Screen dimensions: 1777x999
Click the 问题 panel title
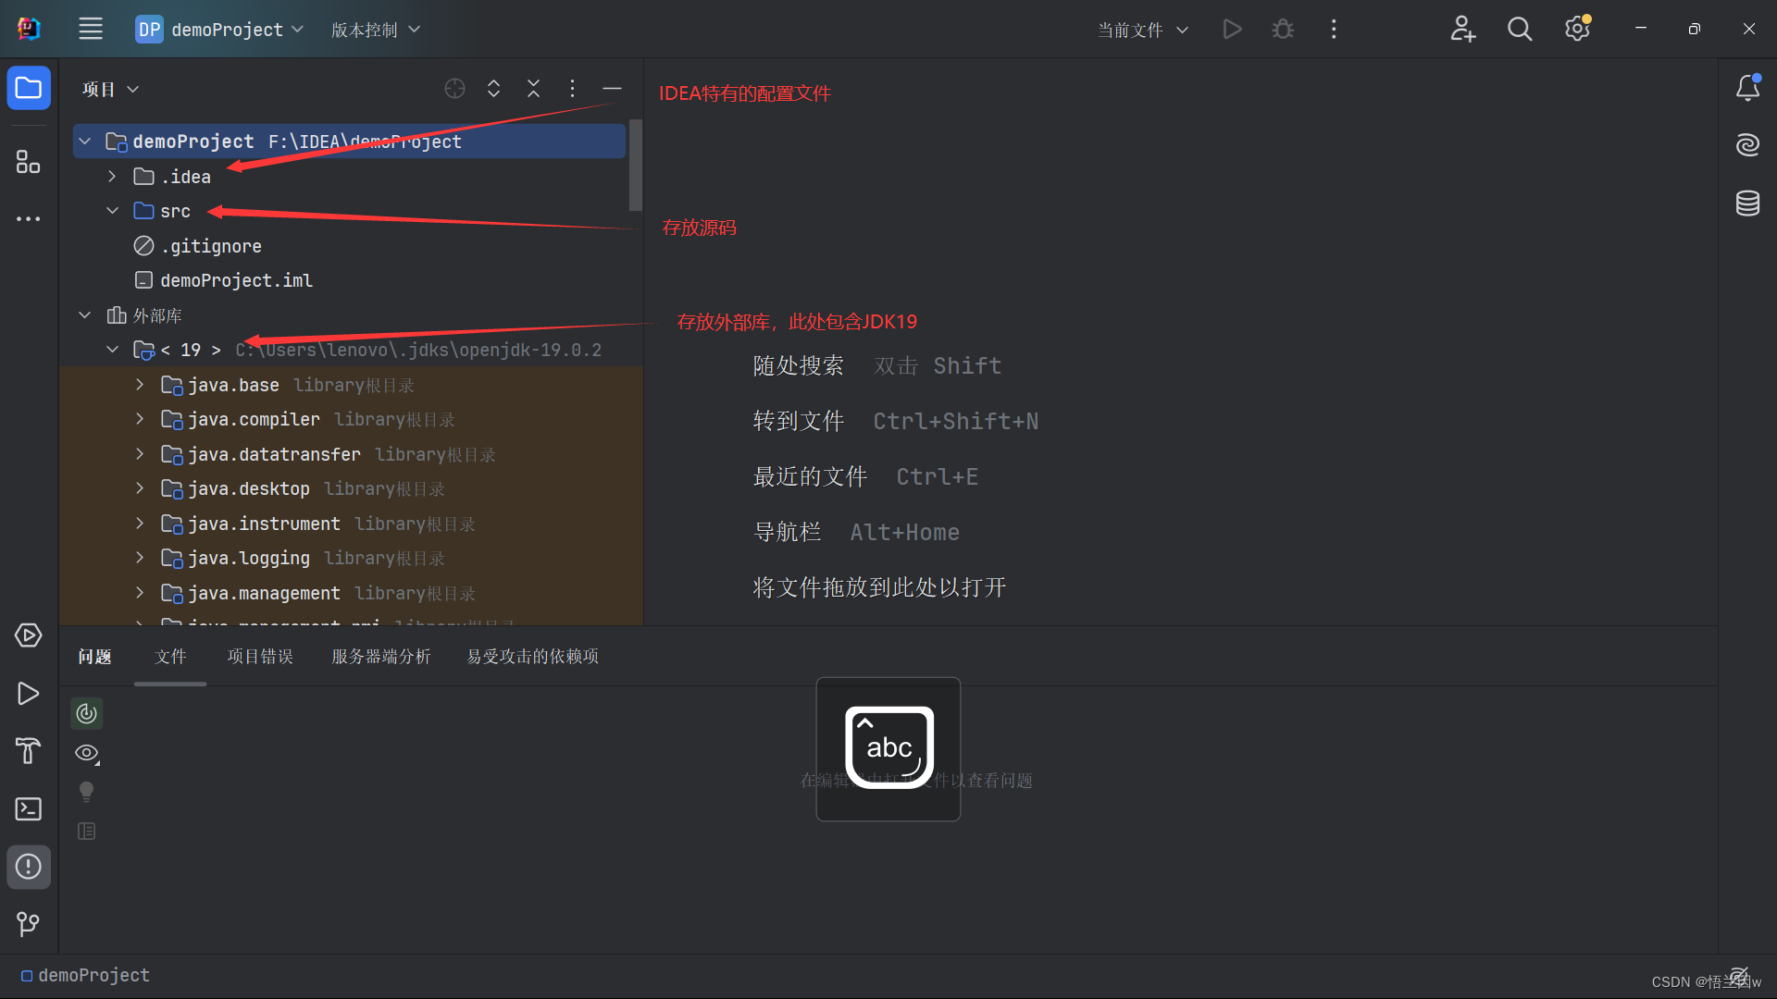[94, 656]
